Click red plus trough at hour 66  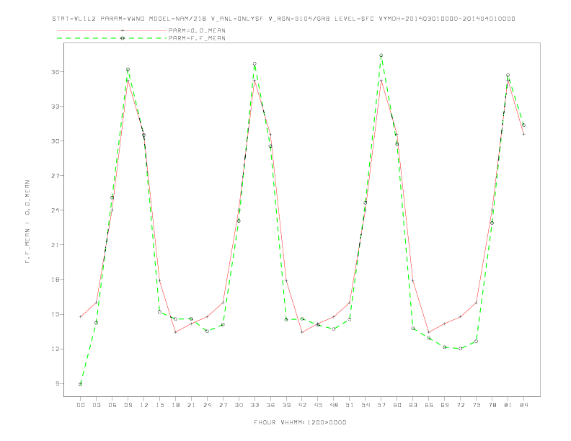tap(429, 332)
